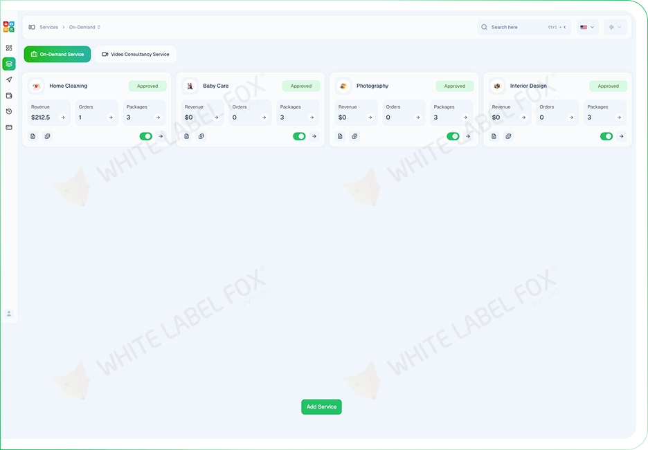Open Interior Design details arrow beside toggle
Viewport: 648px width, 450px height.
pyautogui.click(x=622, y=136)
